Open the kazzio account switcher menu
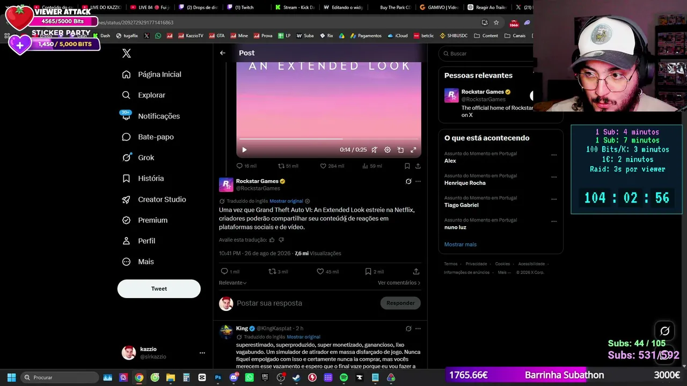The width and height of the screenshot is (687, 386). (164, 353)
